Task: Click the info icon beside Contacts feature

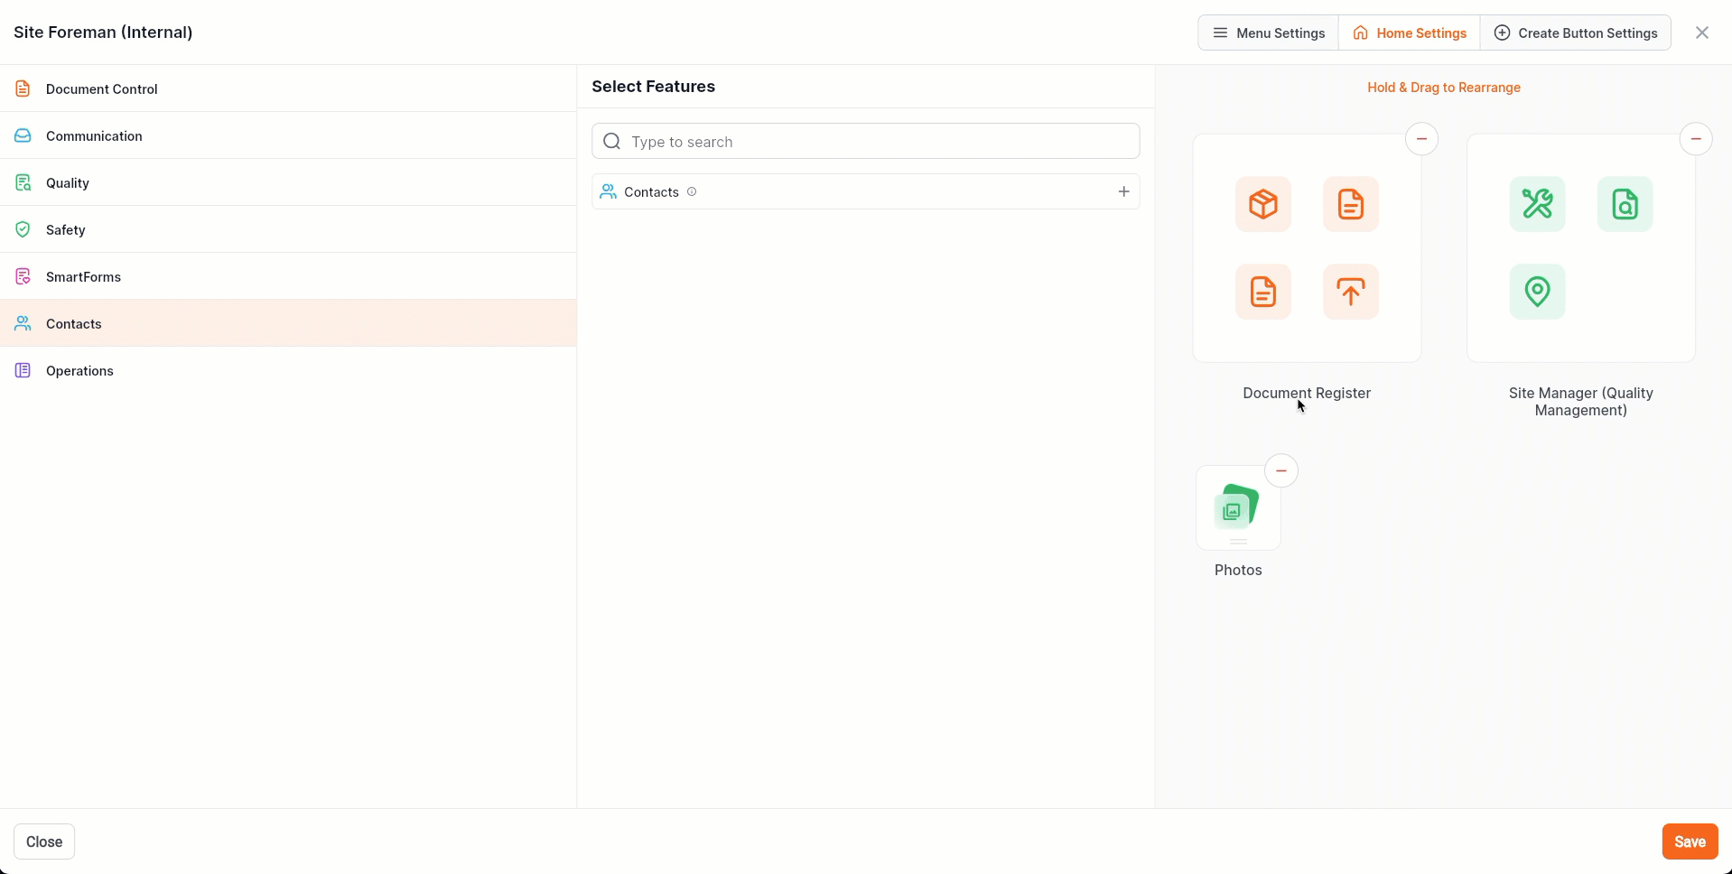Action: point(692,191)
